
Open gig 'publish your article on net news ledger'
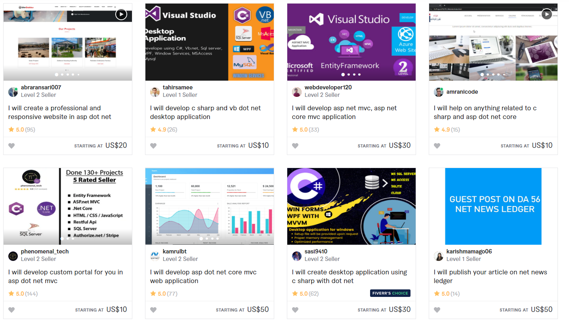point(490,277)
